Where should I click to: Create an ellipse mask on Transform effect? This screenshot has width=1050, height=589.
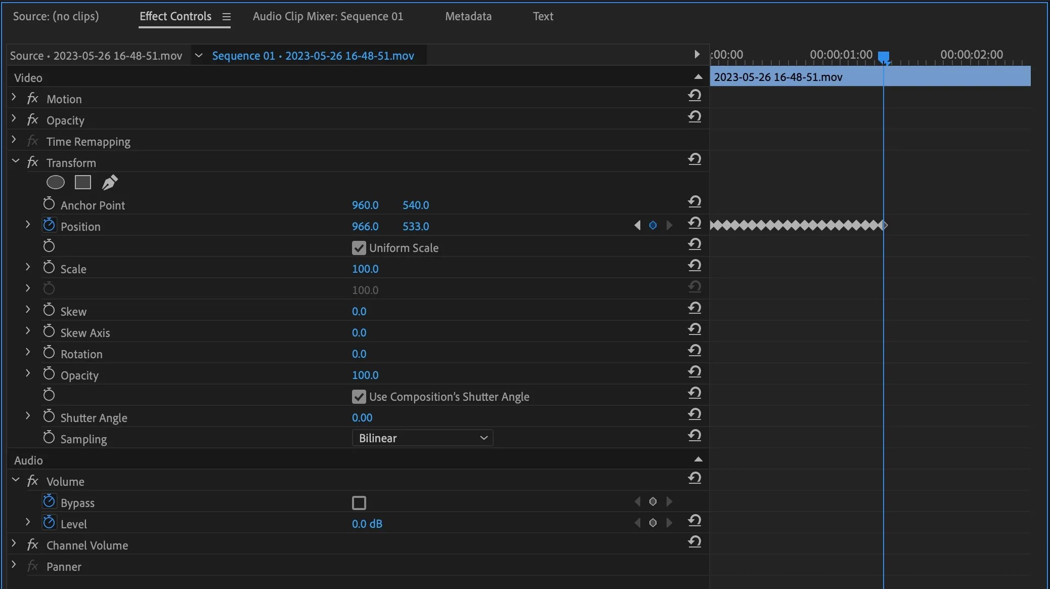55,182
